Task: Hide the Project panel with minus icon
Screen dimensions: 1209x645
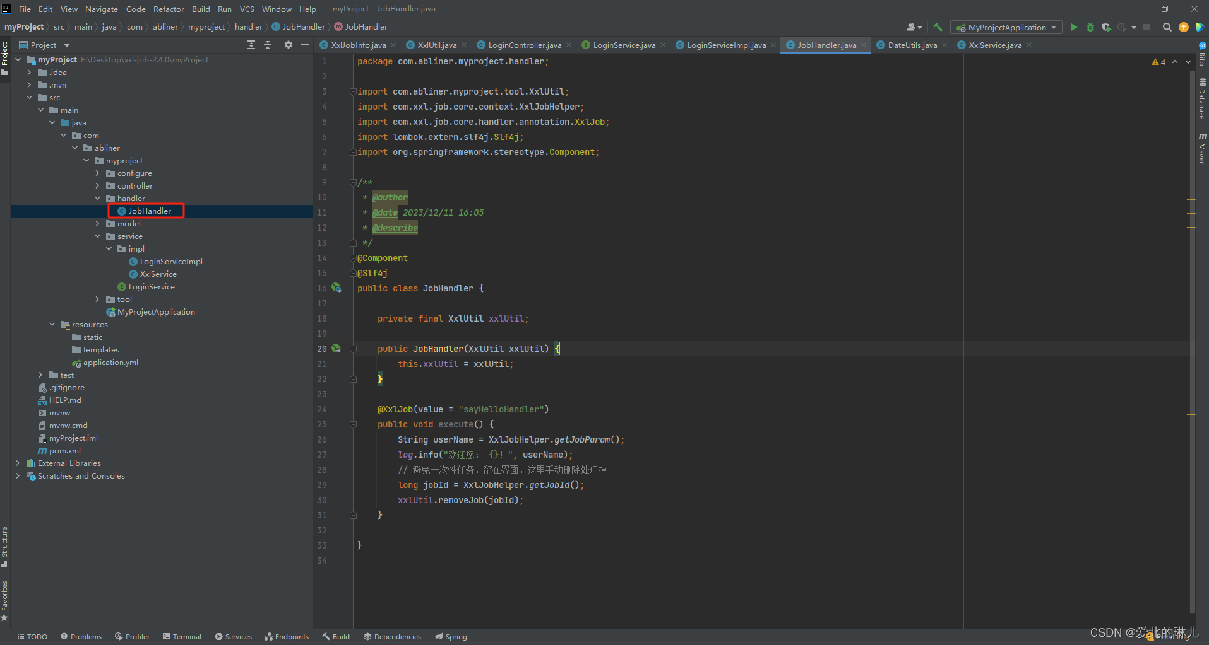Action: (x=305, y=45)
